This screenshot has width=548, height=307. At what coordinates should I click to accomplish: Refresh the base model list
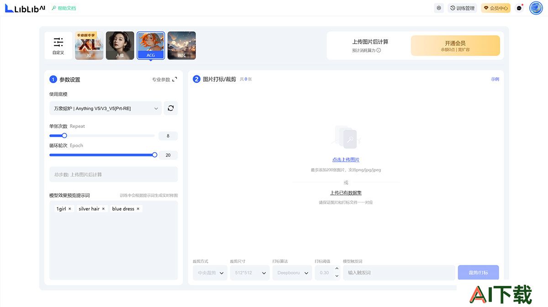(x=171, y=108)
